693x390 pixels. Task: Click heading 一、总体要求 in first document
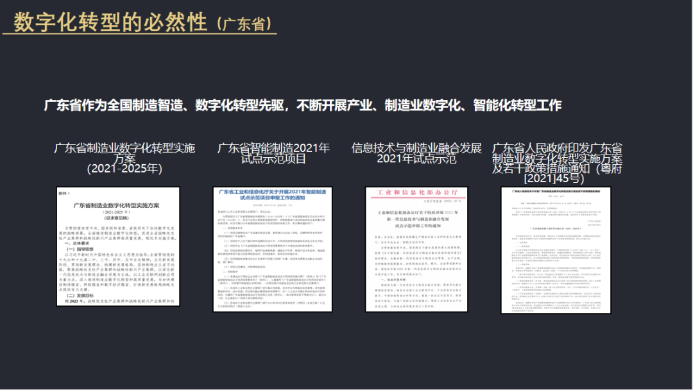click(x=77, y=243)
